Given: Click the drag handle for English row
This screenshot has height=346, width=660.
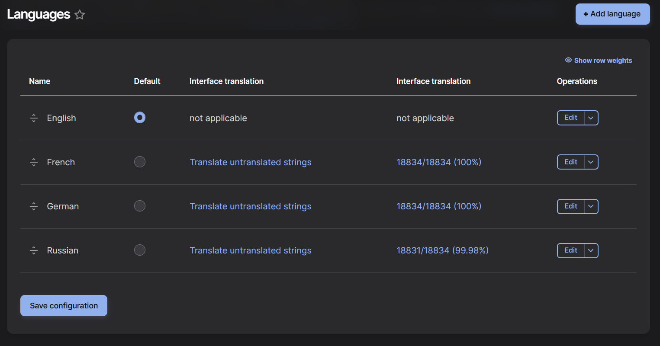Looking at the screenshot, I should click(x=34, y=118).
